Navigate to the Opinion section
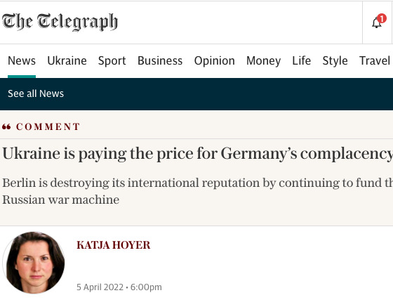The width and height of the screenshot is (393, 300). (x=215, y=60)
